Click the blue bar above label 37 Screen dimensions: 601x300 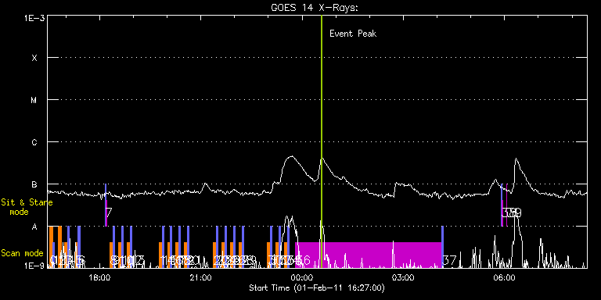coord(442,247)
